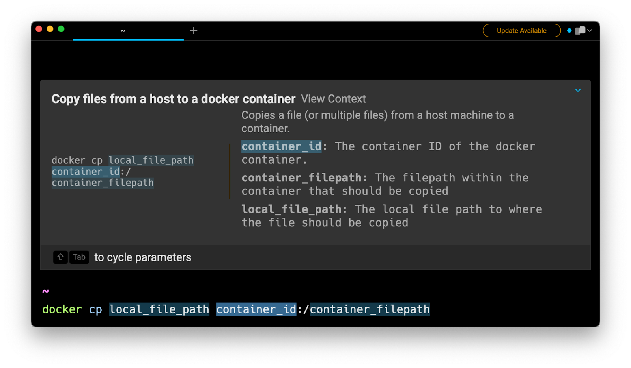The image size is (631, 368).
Task: Click the bold container_filepath parameter description label
Action: tap(301, 178)
